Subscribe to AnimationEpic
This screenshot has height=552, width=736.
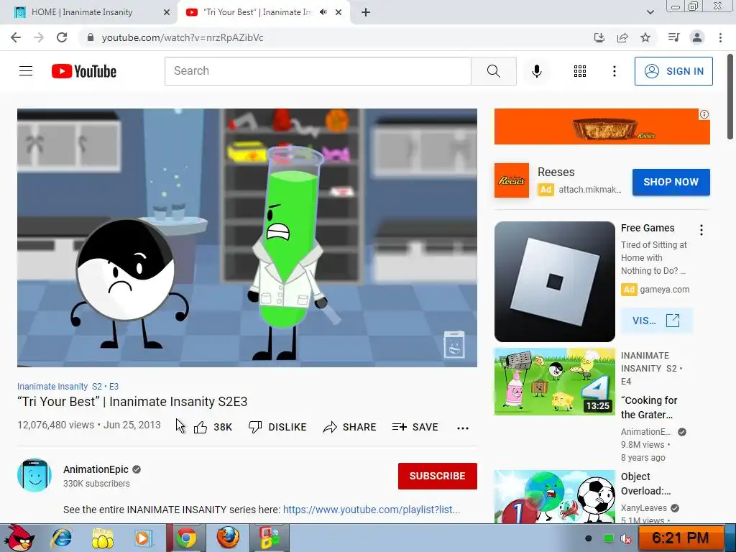[438, 476]
